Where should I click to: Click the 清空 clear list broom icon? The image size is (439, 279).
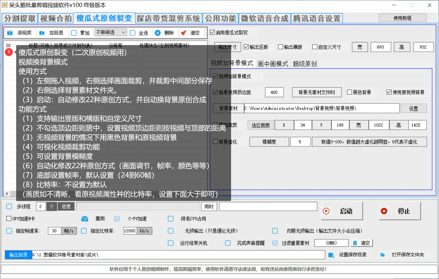[184, 33]
